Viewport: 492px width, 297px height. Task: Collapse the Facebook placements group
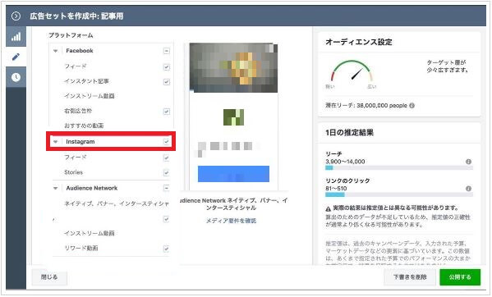56,51
